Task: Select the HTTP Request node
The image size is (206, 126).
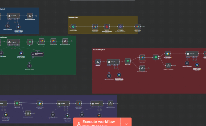Action: tap(121, 27)
